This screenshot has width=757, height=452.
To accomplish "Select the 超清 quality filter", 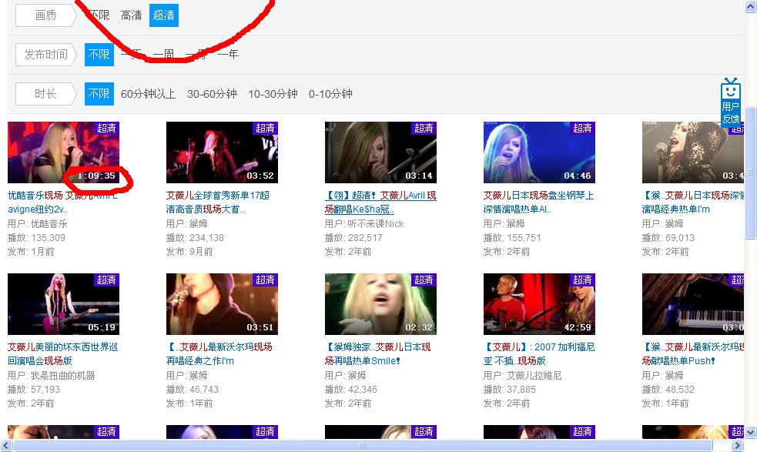I will (164, 15).
